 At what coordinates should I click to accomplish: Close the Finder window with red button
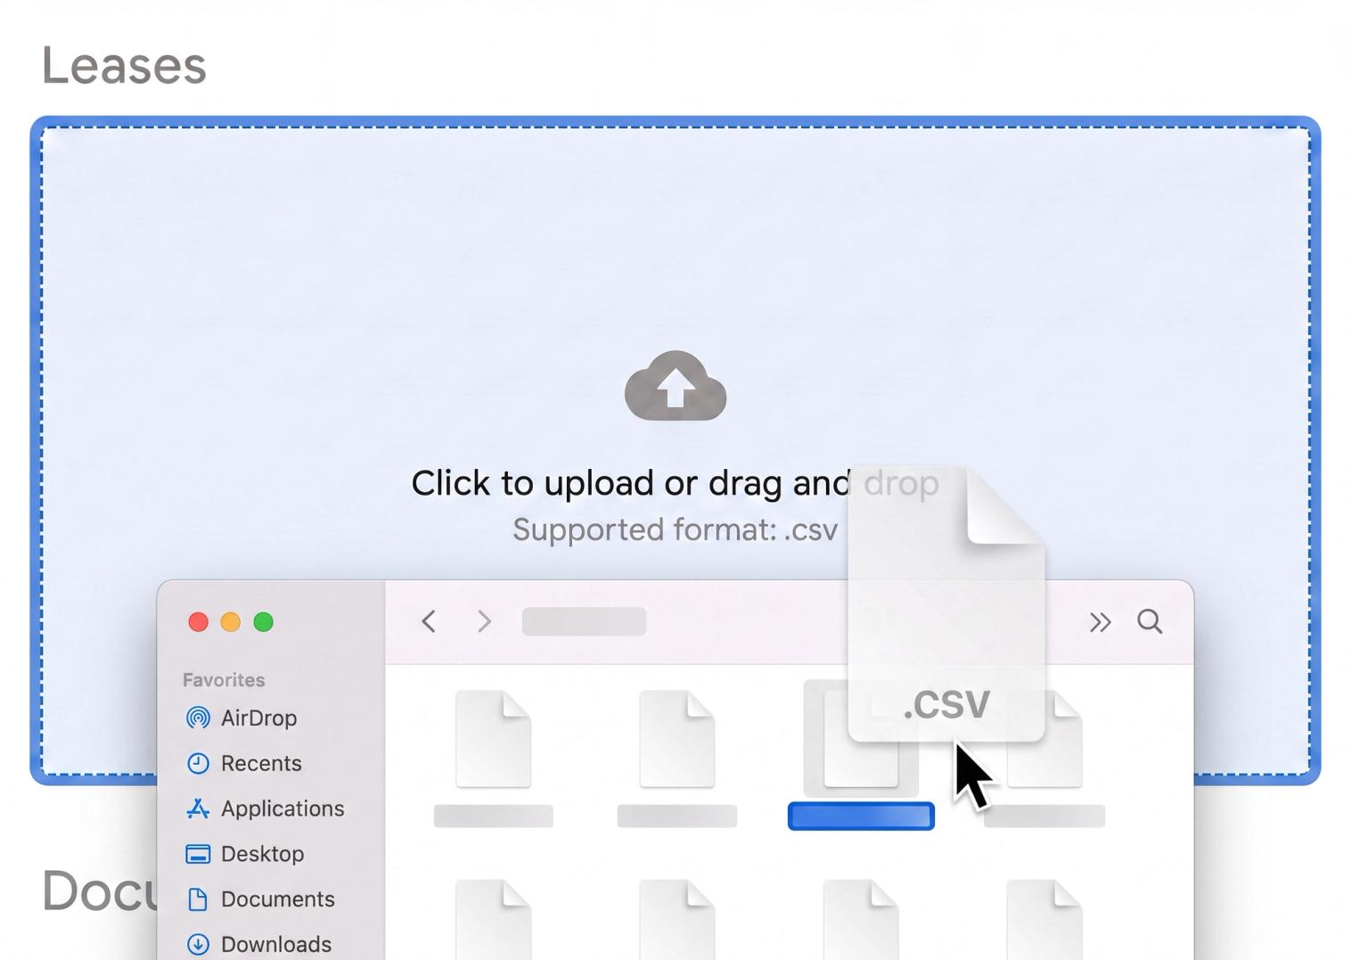199,622
